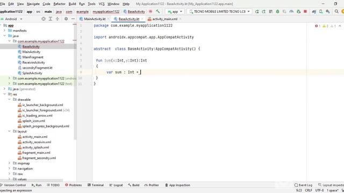This screenshot has width=344, height=193.
Task: Open the Version Control tool window
Action: 13,185
